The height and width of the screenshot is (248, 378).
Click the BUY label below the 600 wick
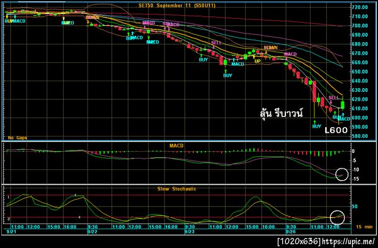click(316, 126)
